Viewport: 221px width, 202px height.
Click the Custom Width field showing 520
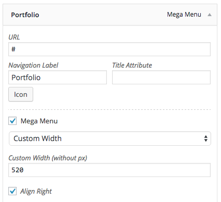109,170
